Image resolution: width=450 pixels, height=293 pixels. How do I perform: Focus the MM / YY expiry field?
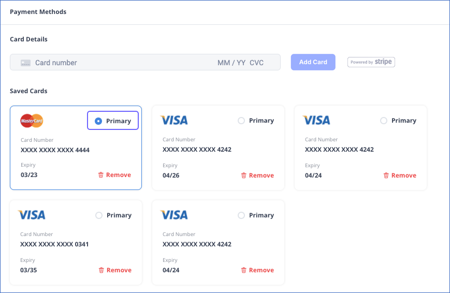click(231, 63)
